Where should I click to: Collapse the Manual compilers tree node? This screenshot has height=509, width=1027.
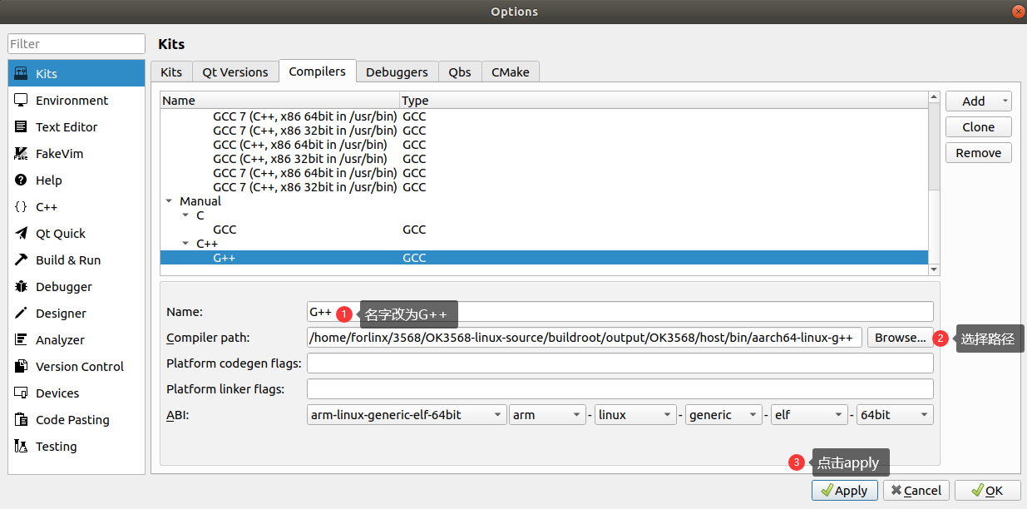170,201
